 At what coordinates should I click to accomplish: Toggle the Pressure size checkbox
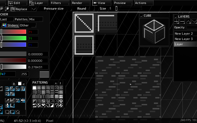click(70, 9)
